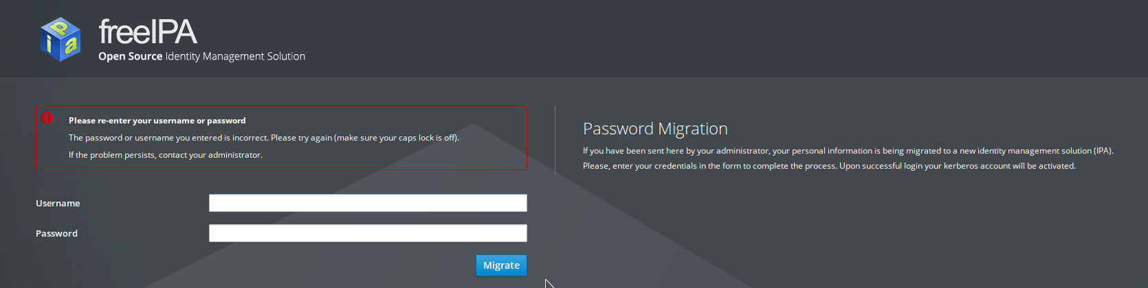Click the red error alert icon
Viewport: 1148px width, 288px height.
click(x=47, y=118)
